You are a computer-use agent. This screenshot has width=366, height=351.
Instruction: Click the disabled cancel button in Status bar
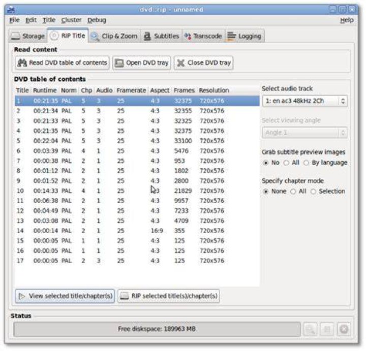tap(344, 329)
